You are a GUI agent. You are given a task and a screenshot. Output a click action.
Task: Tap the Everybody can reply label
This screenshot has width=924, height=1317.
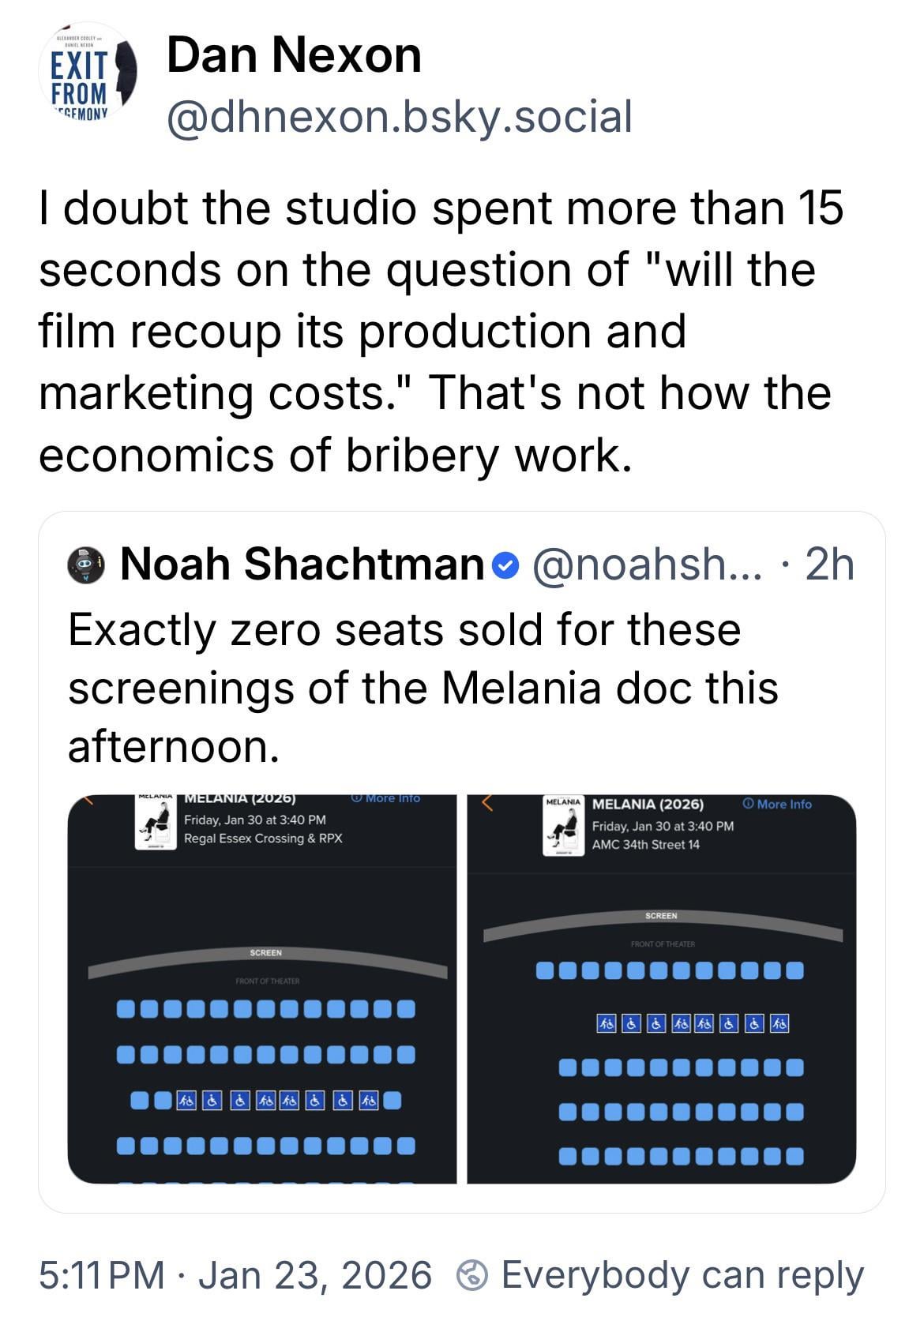[682, 1274]
